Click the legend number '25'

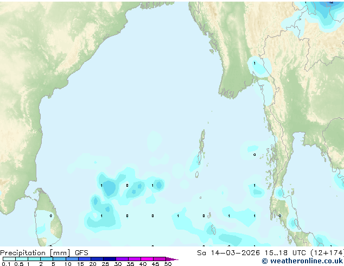tap(105, 264)
